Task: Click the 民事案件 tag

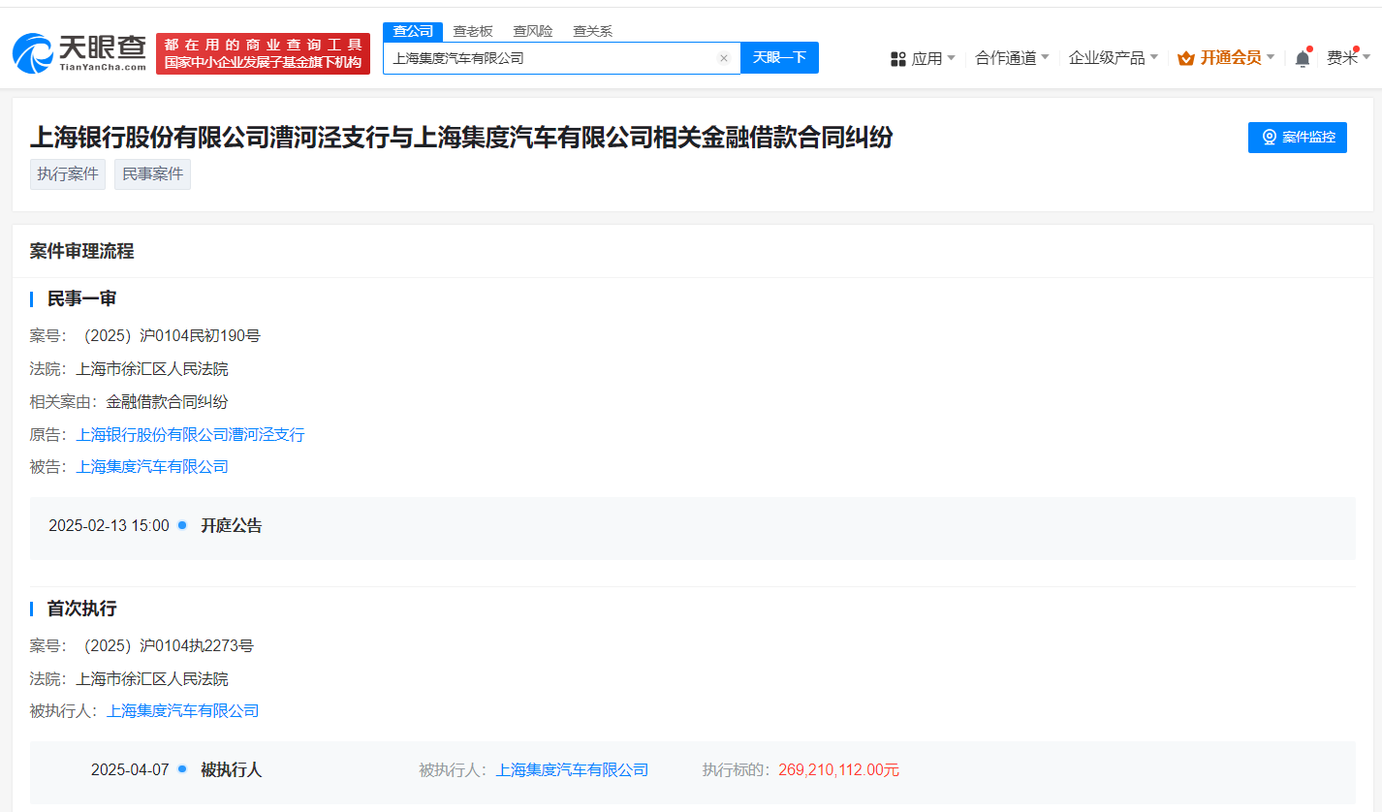Action: 152,174
